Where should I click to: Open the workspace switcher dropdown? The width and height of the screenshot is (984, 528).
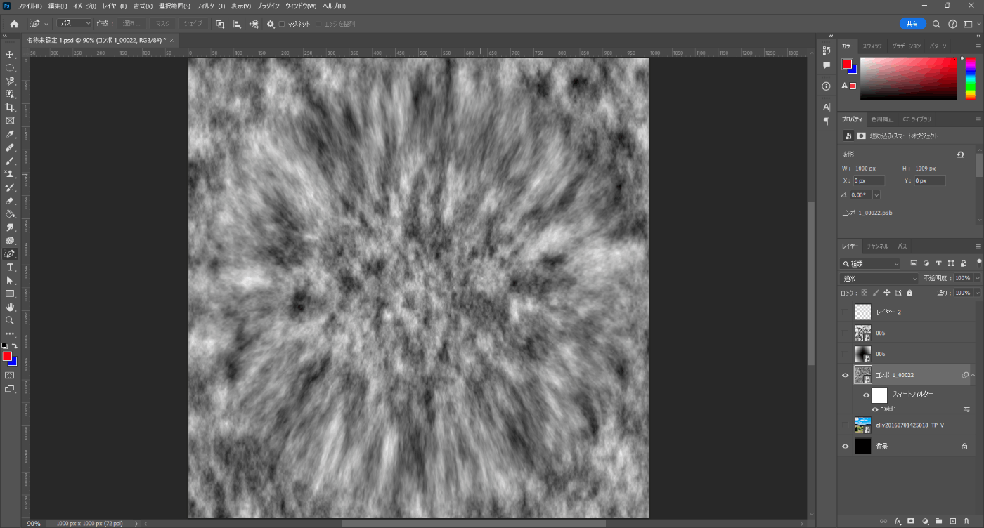[x=971, y=24]
